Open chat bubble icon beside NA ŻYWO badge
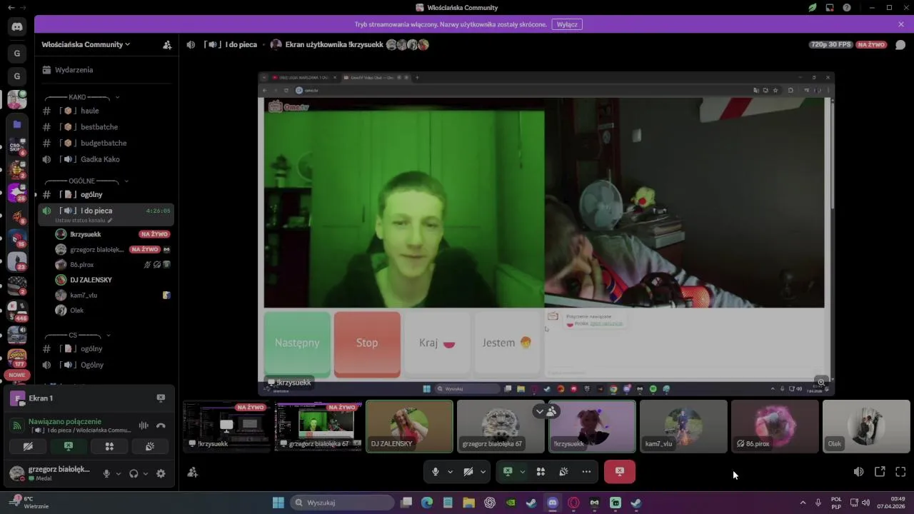 (900, 44)
